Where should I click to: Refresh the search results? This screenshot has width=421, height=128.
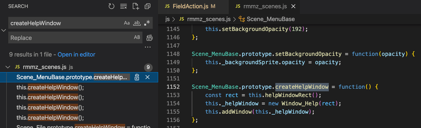coord(111,6)
